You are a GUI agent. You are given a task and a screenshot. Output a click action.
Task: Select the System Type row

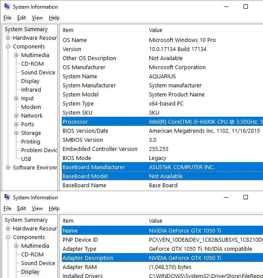pyautogui.click(x=162, y=103)
